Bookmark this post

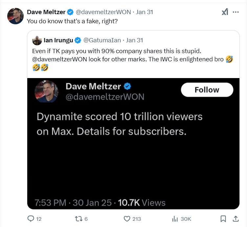pos(223,219)
